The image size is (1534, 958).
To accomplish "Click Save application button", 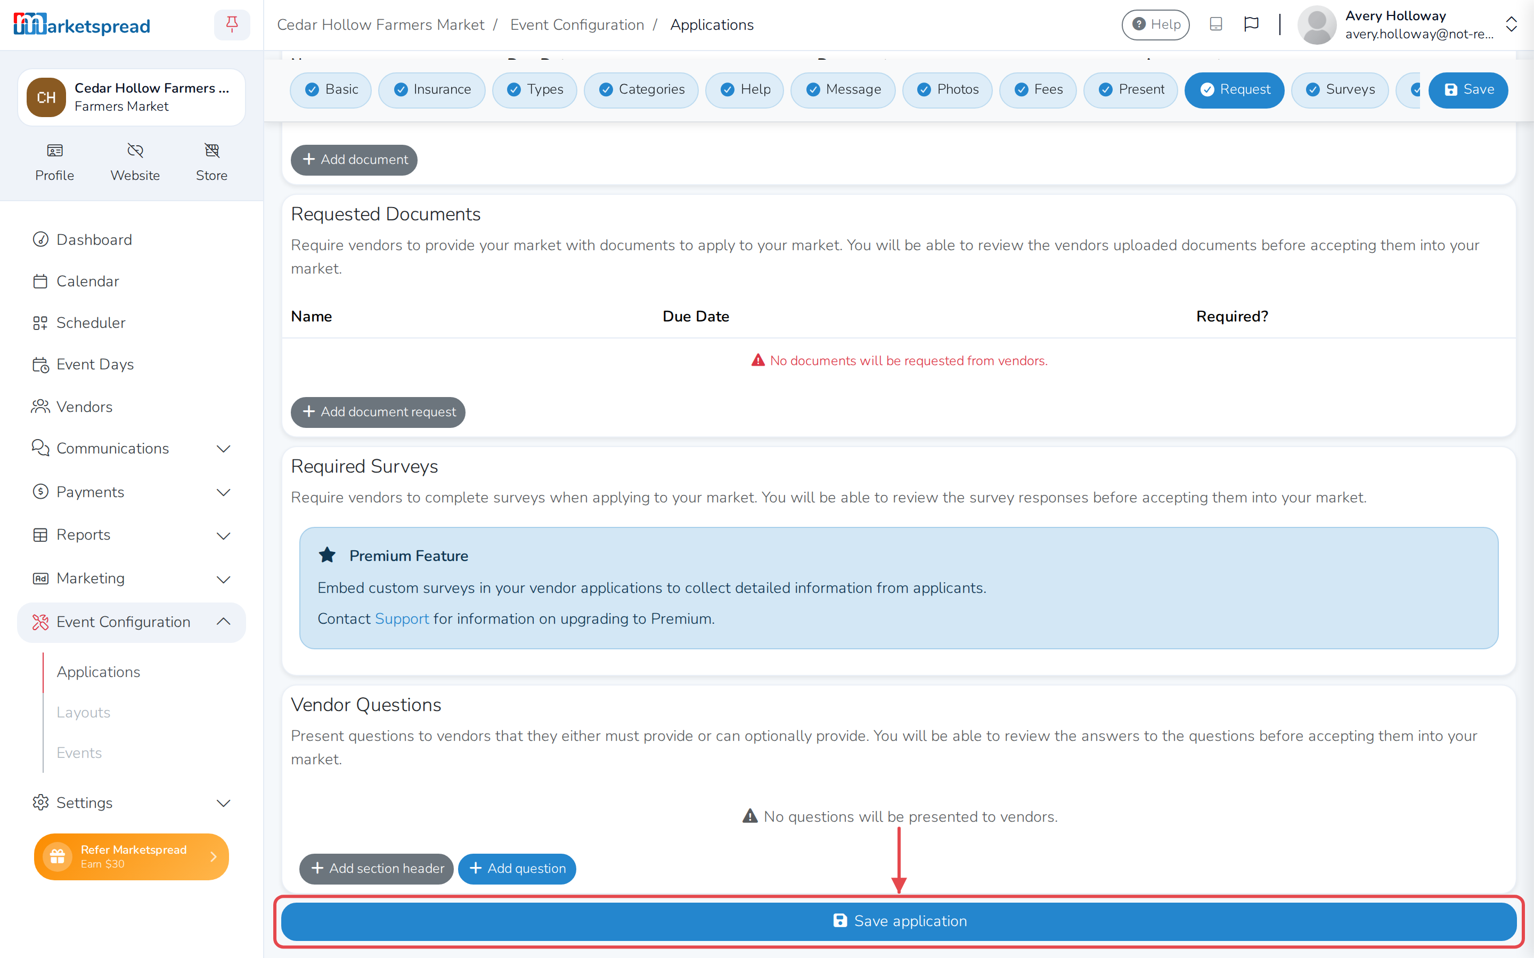I will point(899,921).
